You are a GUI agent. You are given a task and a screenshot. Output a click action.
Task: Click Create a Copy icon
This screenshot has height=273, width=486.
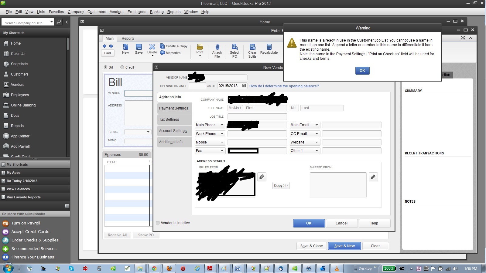coord(163,46)
